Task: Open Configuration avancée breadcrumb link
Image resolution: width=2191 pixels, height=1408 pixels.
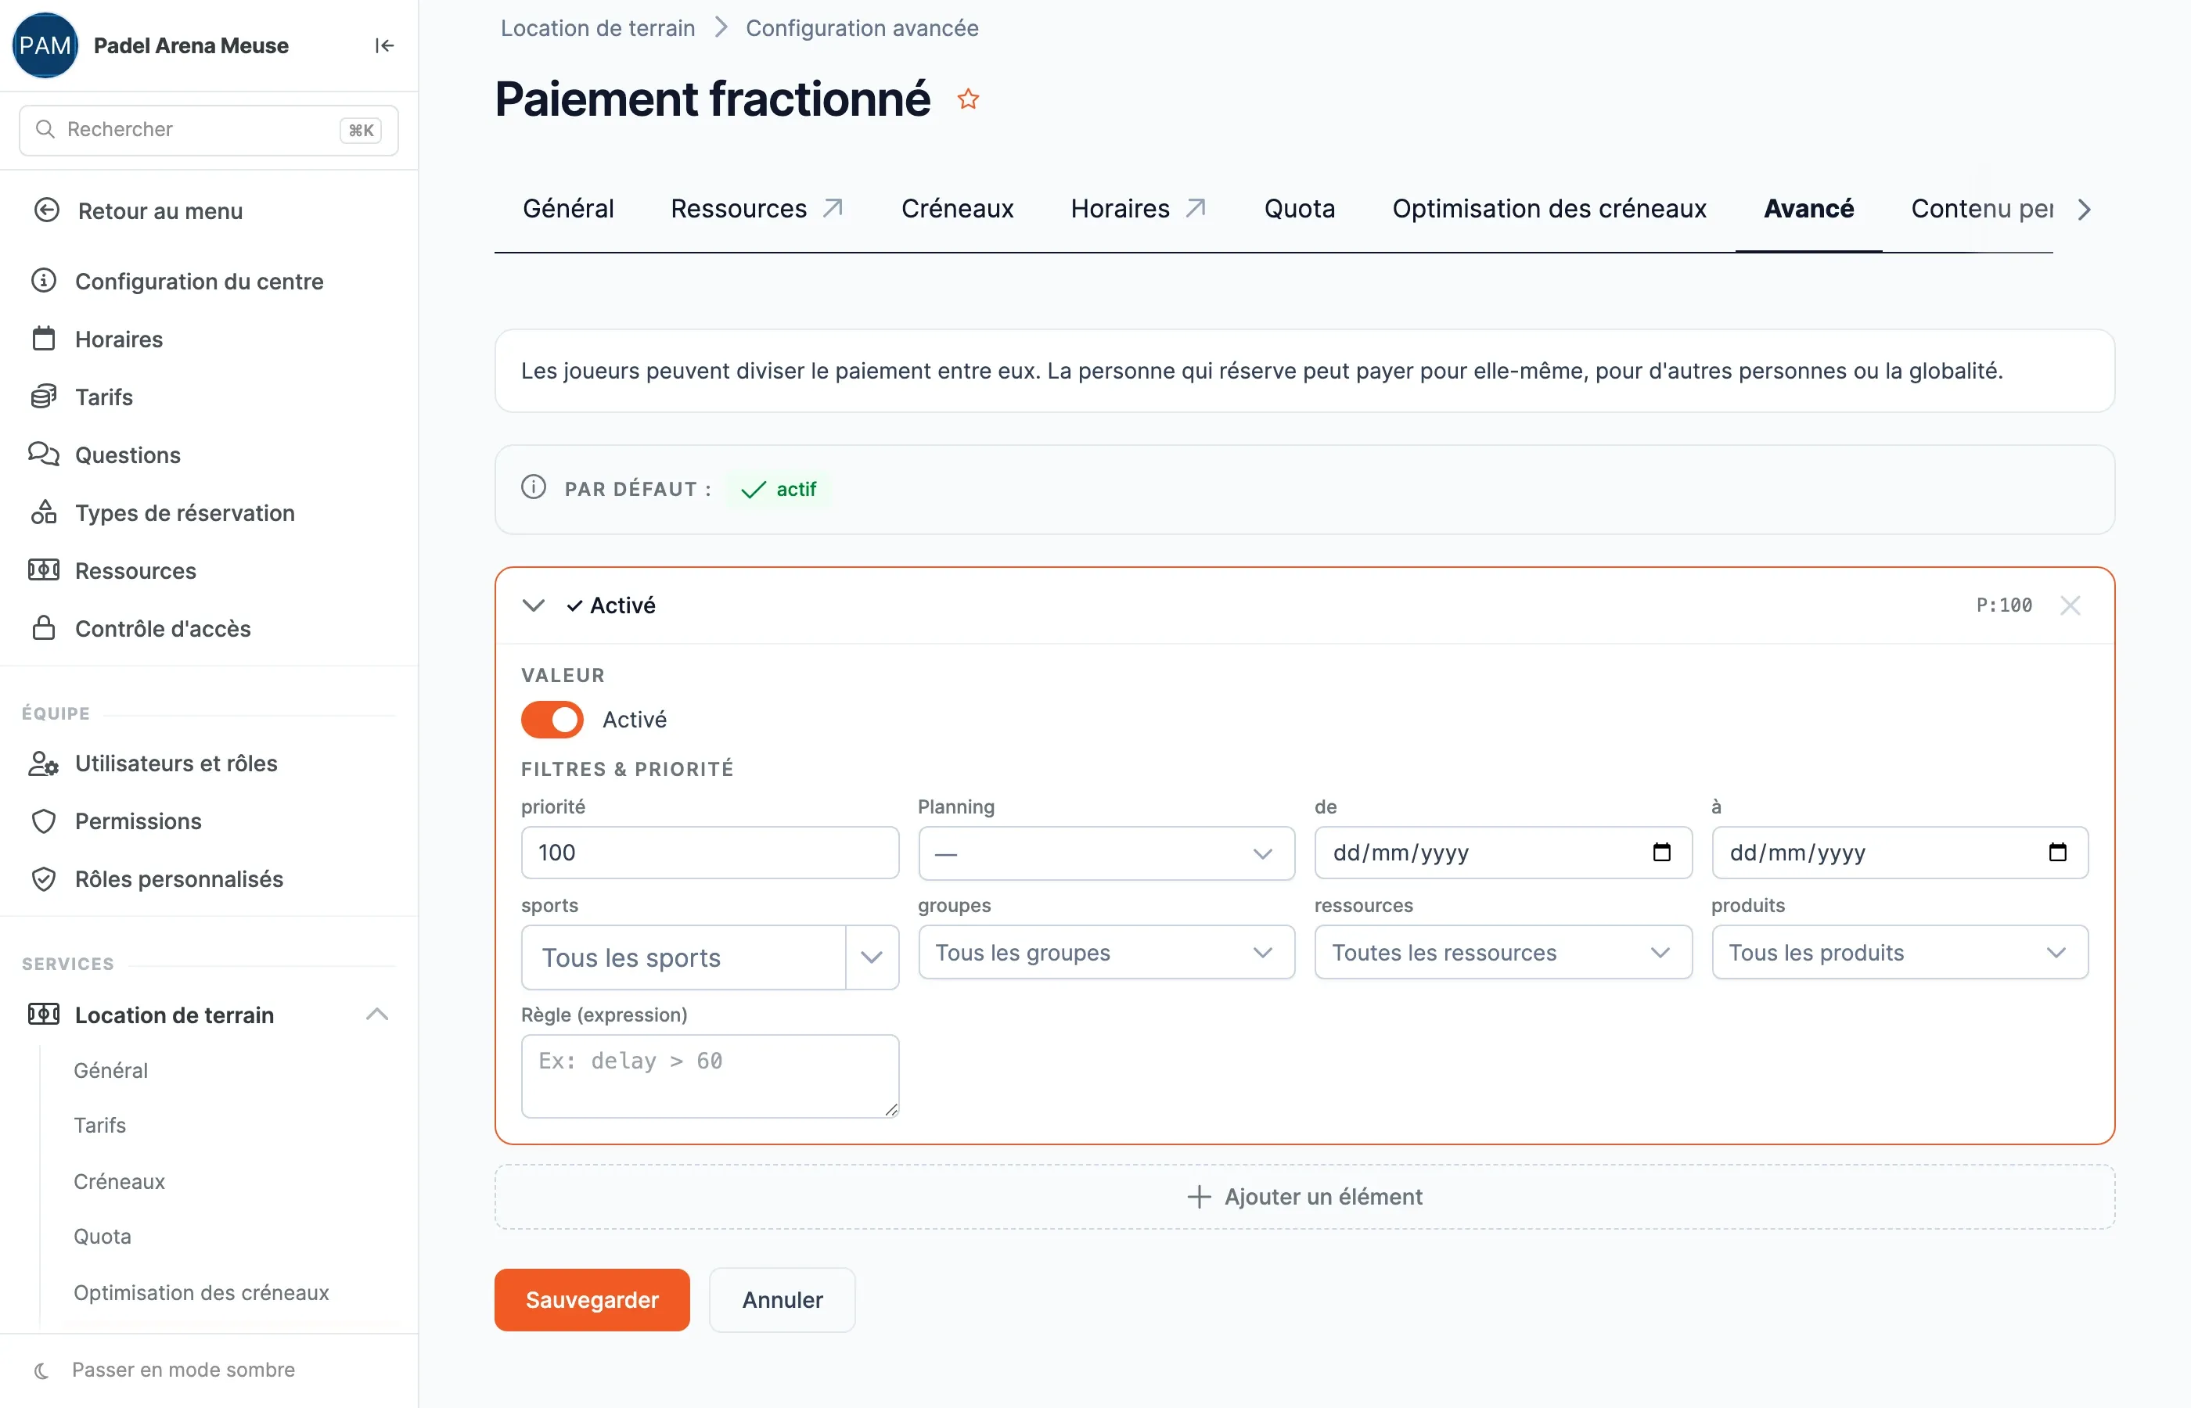Action: point(862,27)
